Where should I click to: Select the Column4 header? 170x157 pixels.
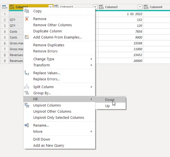coord(156,7)
